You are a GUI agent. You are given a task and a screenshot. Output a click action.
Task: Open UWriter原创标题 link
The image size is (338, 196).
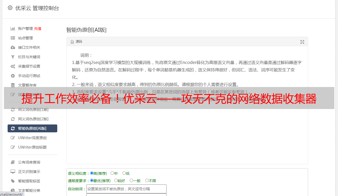(x=32, y=147)
